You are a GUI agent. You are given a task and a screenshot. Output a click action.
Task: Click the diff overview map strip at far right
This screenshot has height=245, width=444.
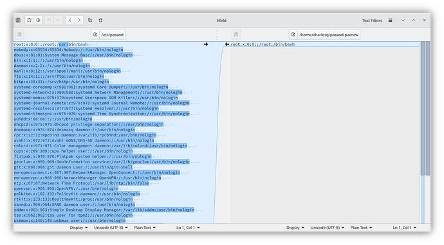428,132
